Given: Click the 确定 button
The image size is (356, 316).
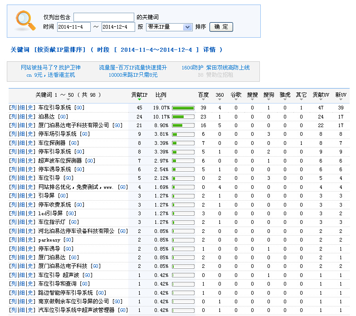Looking at the screenshot, I should pyautogui.click(x=221, y=27).
